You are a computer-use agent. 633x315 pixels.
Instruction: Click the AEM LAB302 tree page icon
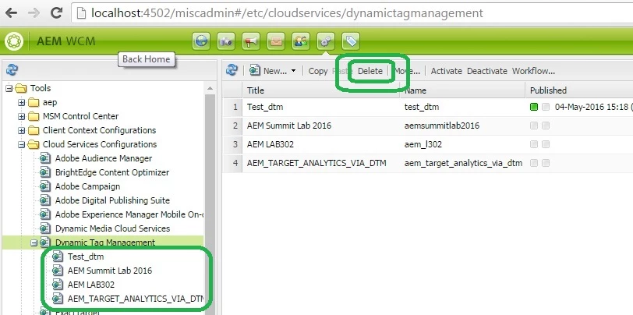pos(58,285)
